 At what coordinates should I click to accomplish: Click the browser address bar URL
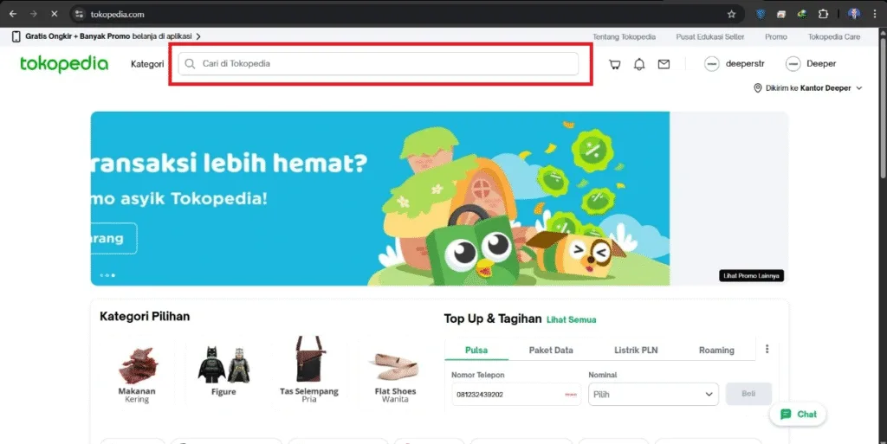click(118, 14)
